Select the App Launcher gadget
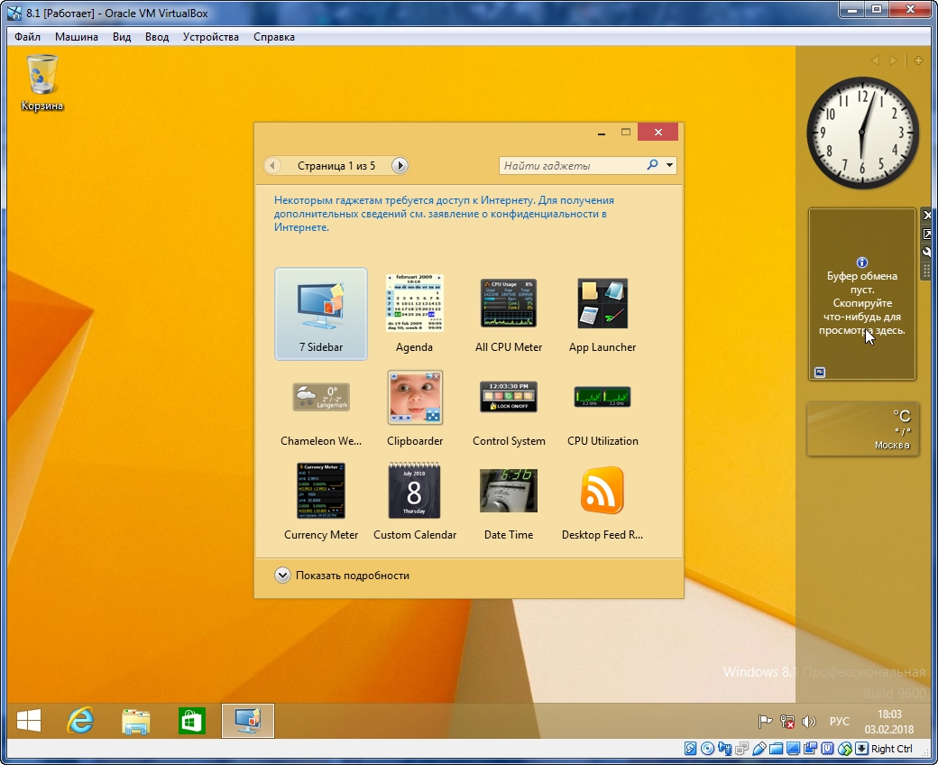This screenshot has height=765, width=938. [x=602, y=314]
